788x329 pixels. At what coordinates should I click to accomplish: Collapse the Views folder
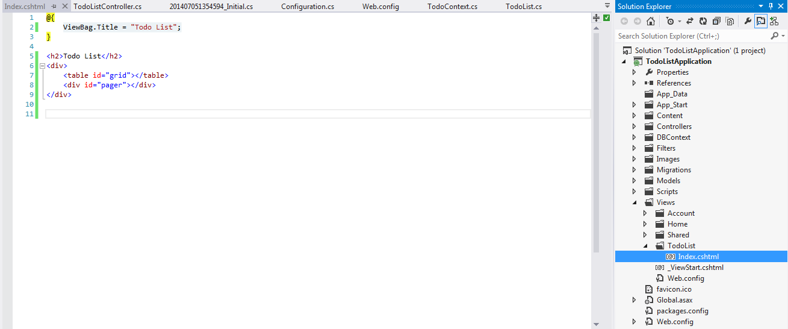tap(634, 202)
